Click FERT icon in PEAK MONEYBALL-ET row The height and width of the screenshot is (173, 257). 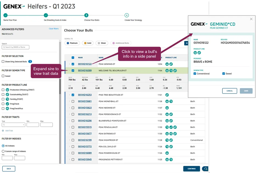pyautogui.click(x=171, y=101)
